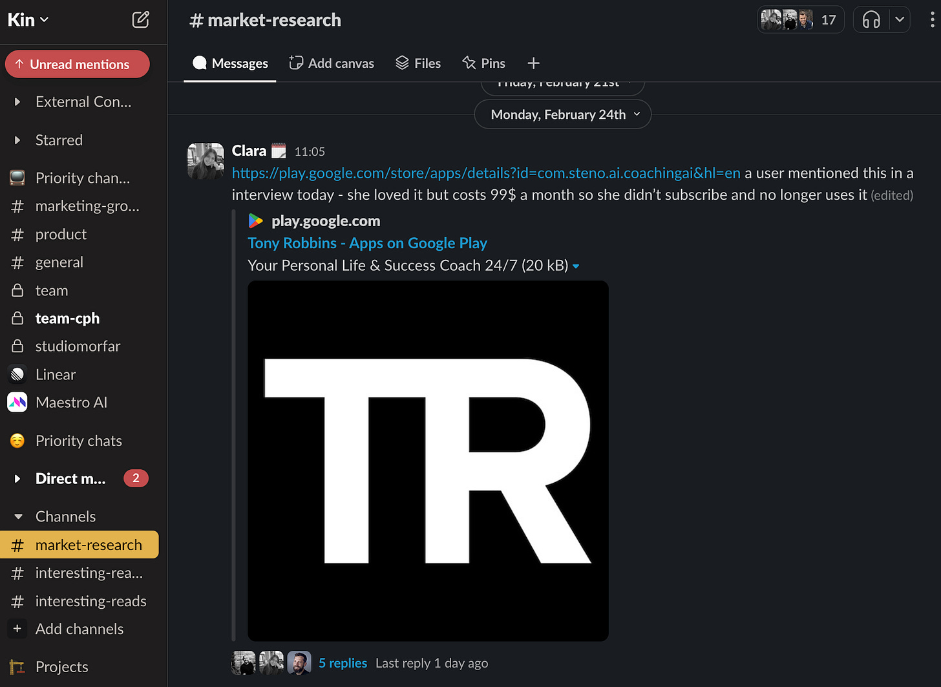Click the Priority chats smiley emoji icon
This screenshot has width=941, height=687.
[17, 441]
